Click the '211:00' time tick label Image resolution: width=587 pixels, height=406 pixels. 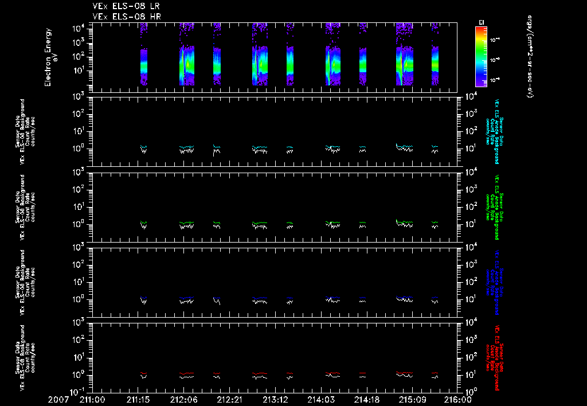point(92,400)
